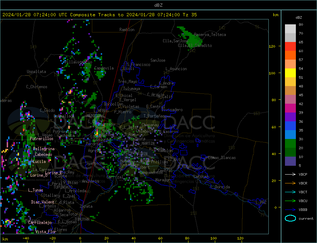The image size is (317, 243).
Task: Click the Capdevila map label
Action: [x=104, y=68]
